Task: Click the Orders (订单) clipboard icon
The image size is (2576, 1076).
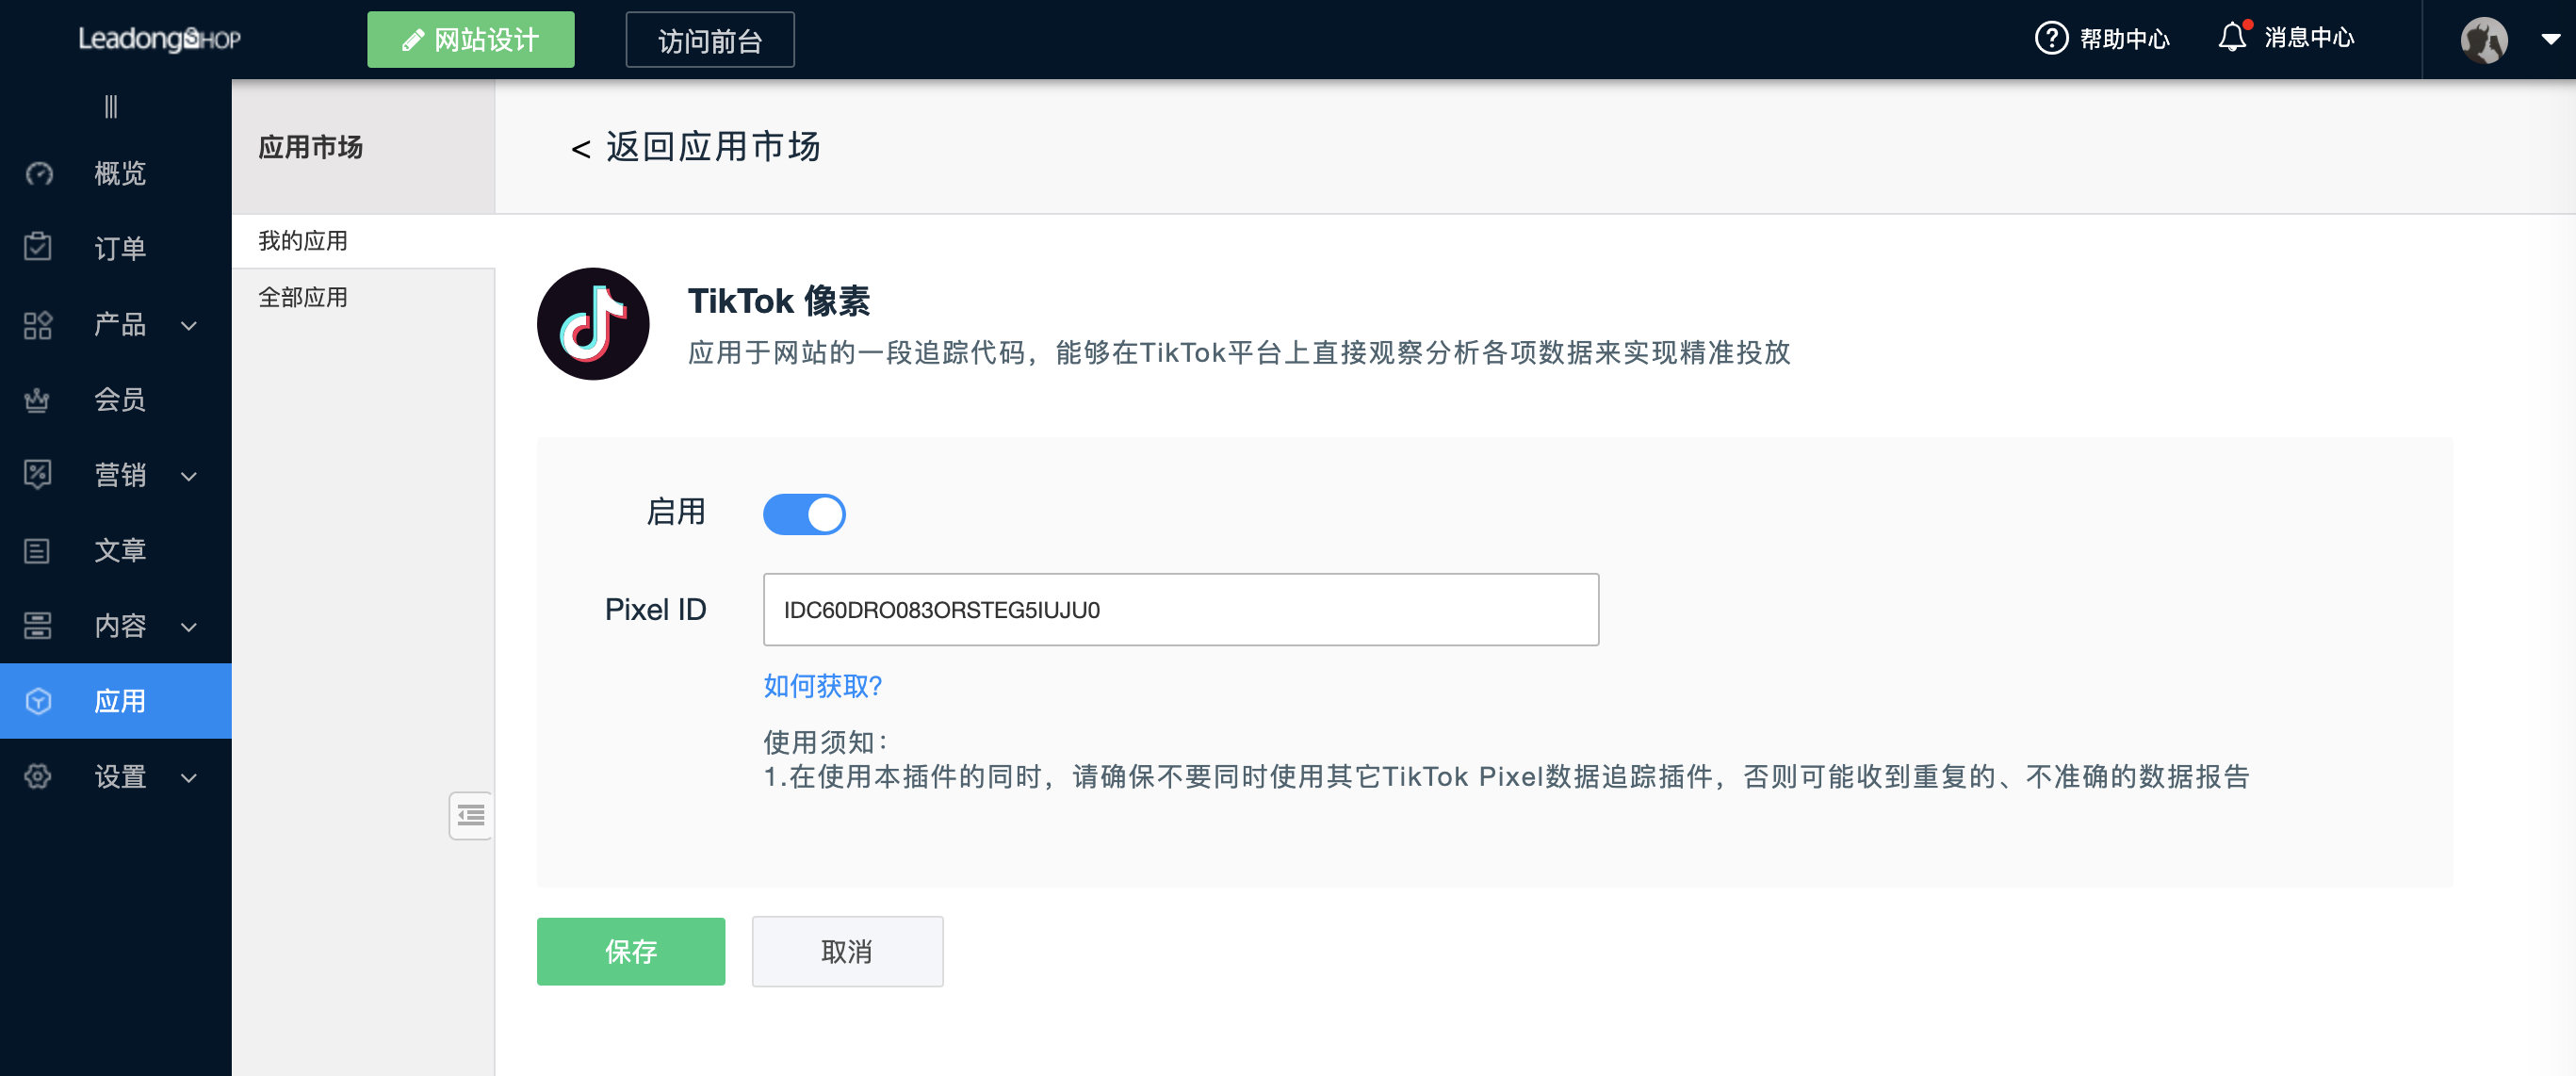Action: click(38, 247)
